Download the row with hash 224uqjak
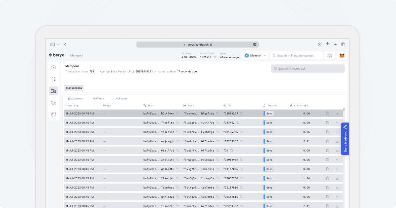Viewport: 396px width, 208px height. (x=337, y=178)
